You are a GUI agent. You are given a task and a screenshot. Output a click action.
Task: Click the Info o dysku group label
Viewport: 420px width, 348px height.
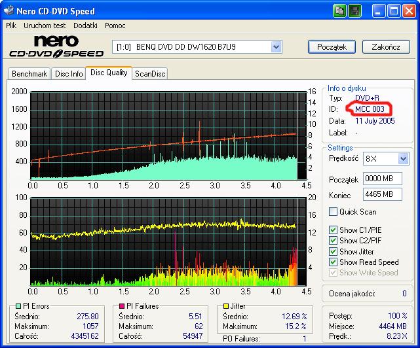click(x=347, y=88)
